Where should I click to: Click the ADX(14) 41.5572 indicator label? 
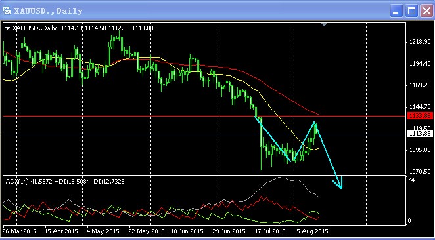point(29,182)
